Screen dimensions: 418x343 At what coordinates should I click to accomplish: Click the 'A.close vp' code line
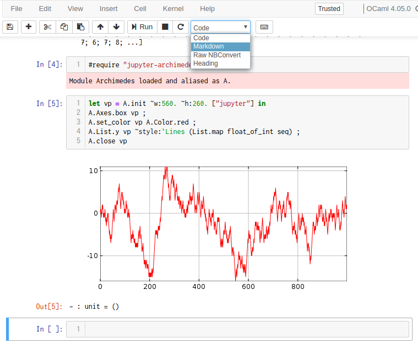coord(108,141)
